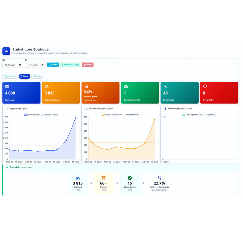This screenshot has width=243, height=243.
Task: Click the 66 Paniers link
Action: 102,183
